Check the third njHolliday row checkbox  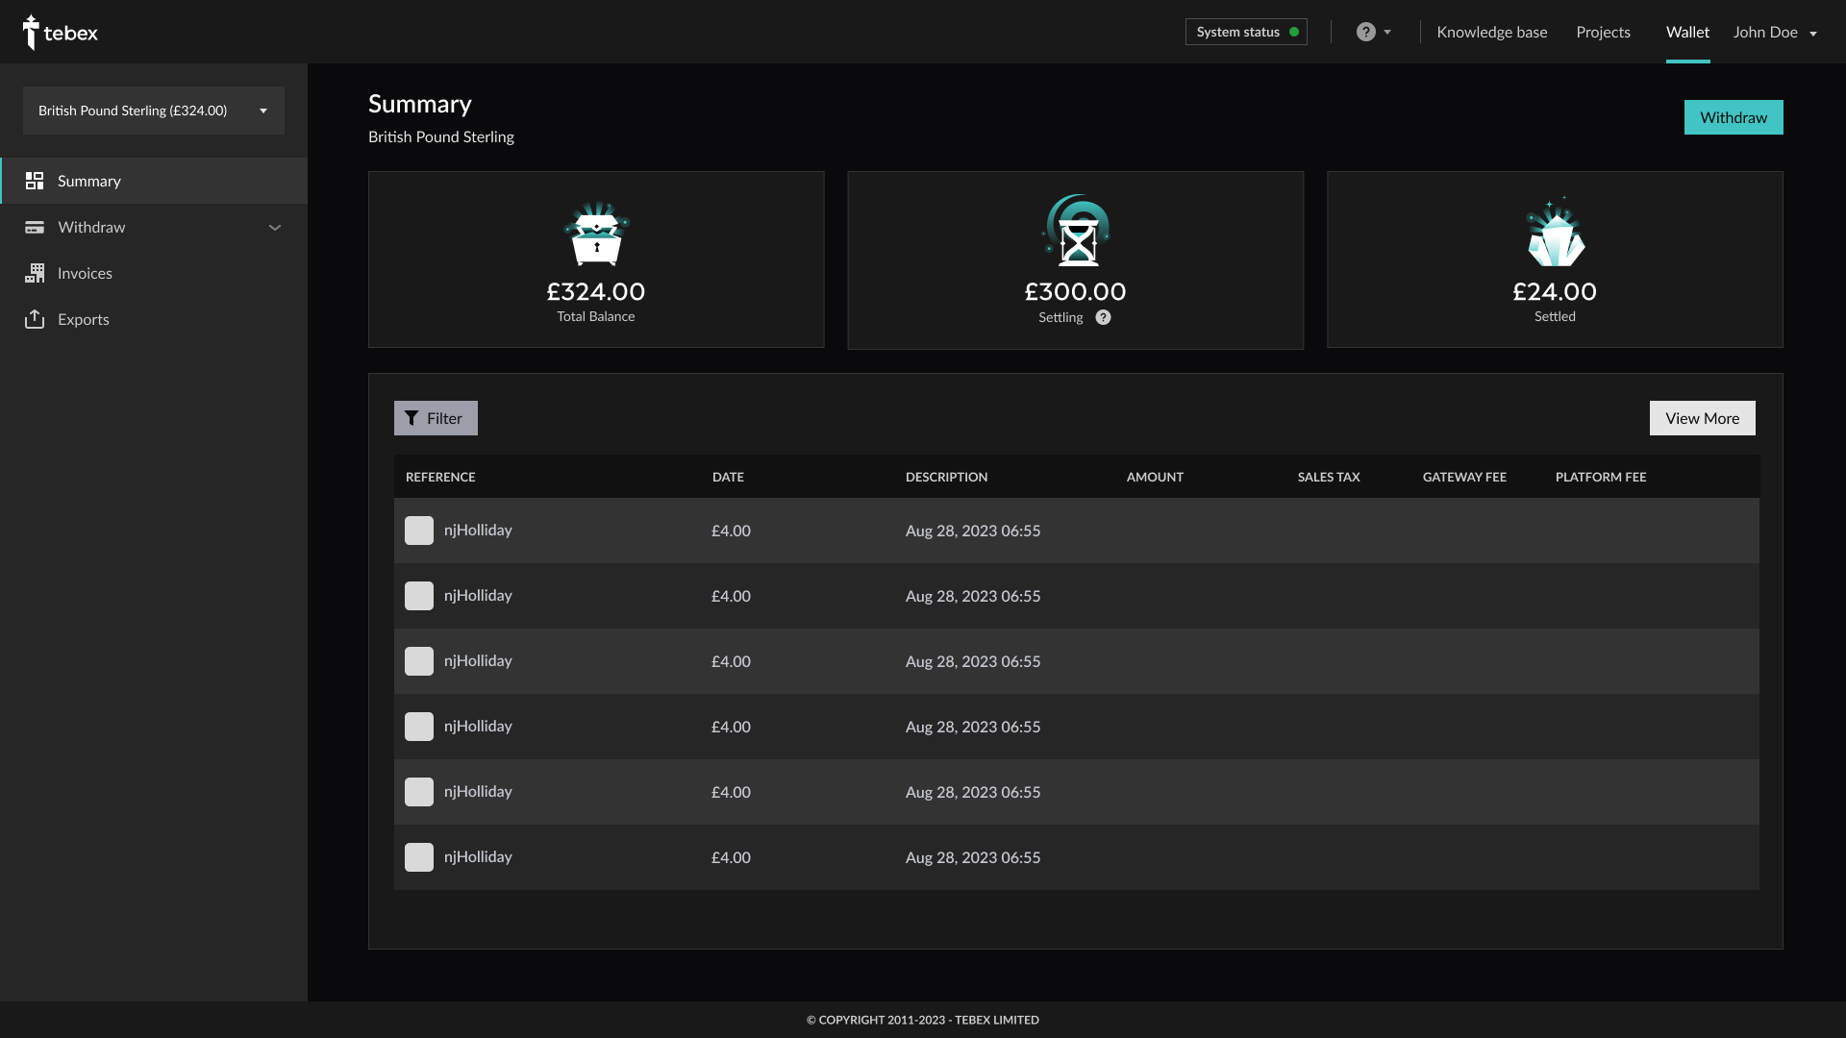click(419, 661)
